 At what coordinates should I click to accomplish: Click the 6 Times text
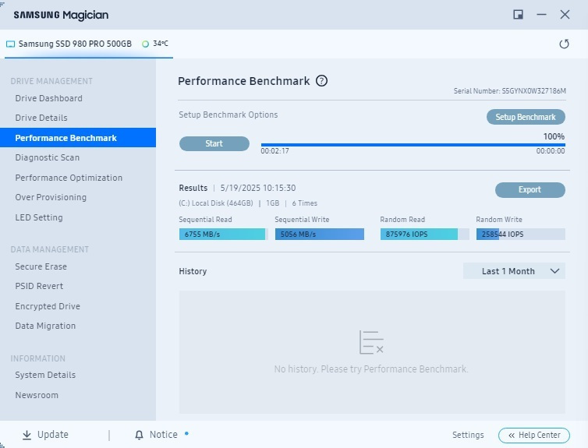[304, 203]
